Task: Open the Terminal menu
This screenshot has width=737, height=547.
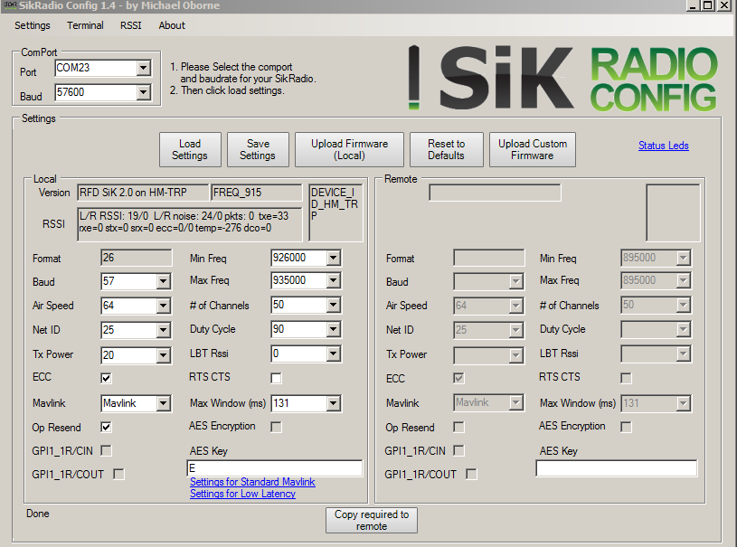Action: pos(85,25)
